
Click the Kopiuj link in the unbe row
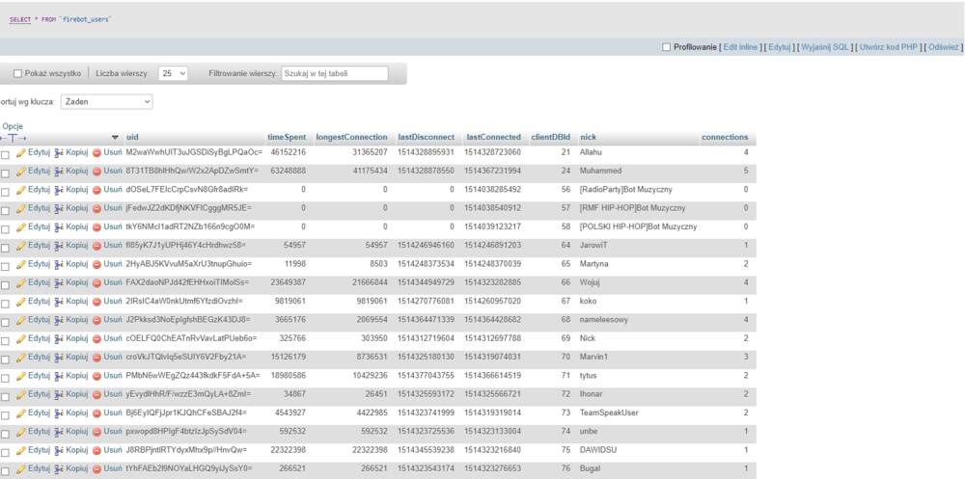[x=77, y=432]
